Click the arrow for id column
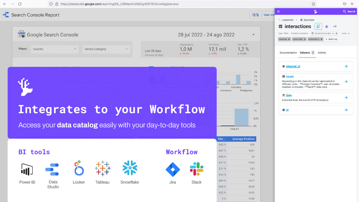This screenshot has width=359, height=202. (346, 110)
